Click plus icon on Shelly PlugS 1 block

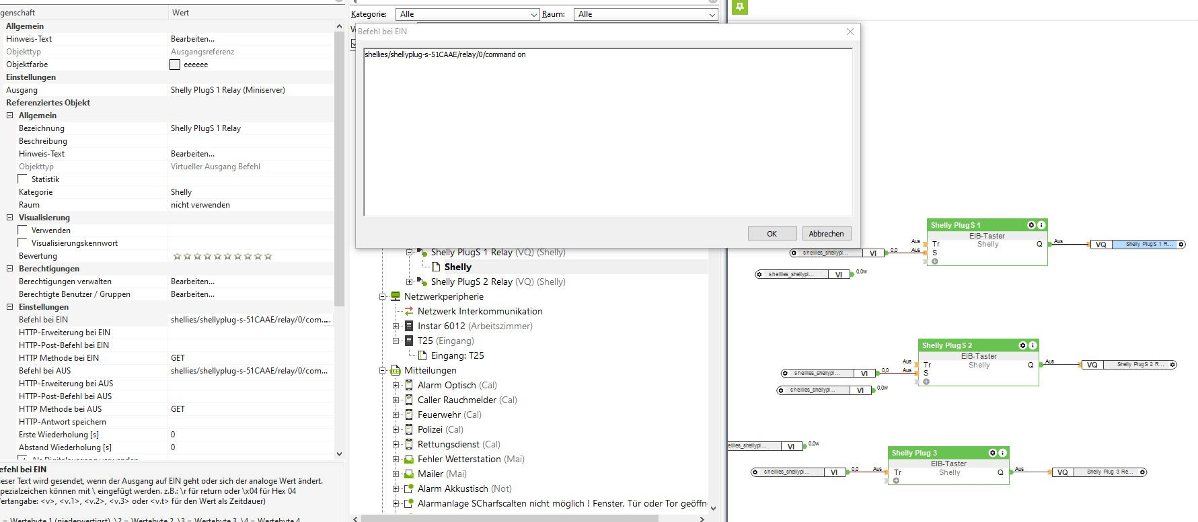[x=934, y=261]
